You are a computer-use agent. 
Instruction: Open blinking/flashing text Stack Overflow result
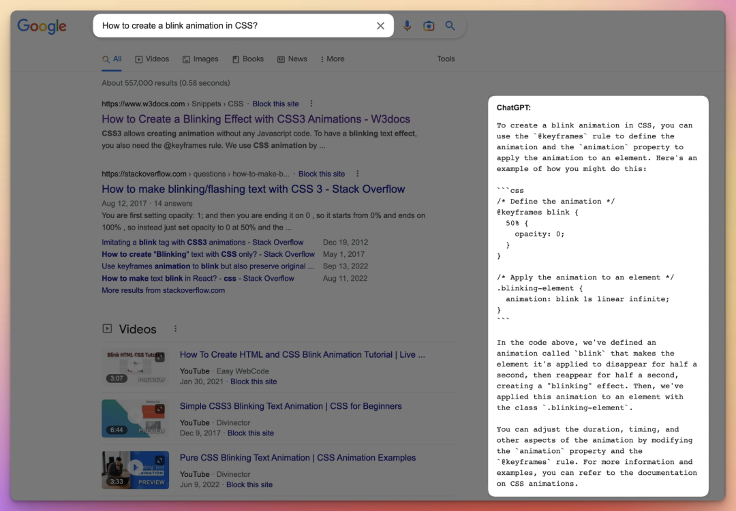point(254,189)
